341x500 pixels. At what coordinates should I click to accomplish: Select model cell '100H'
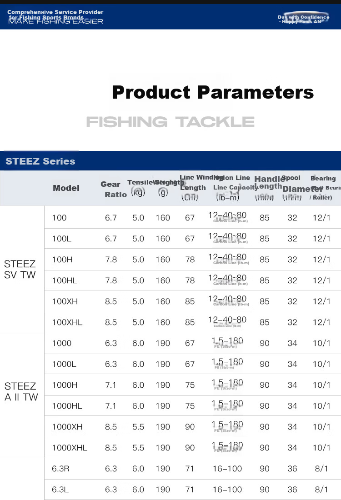pyautogui.click(x=62, y=260)
